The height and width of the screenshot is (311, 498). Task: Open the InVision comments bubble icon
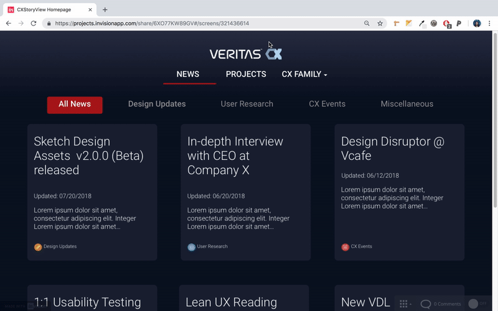[426, 304]
